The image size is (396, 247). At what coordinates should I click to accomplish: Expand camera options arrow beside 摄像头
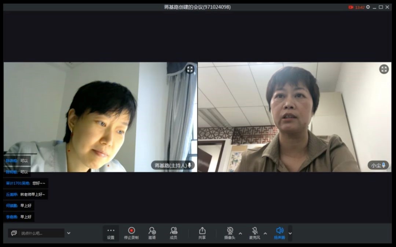click(241, 233)
